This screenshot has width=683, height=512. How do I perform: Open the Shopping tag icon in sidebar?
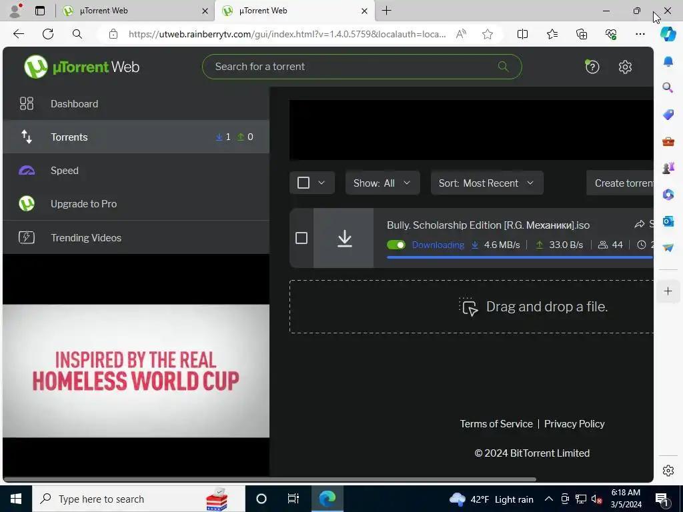point(668,115)
